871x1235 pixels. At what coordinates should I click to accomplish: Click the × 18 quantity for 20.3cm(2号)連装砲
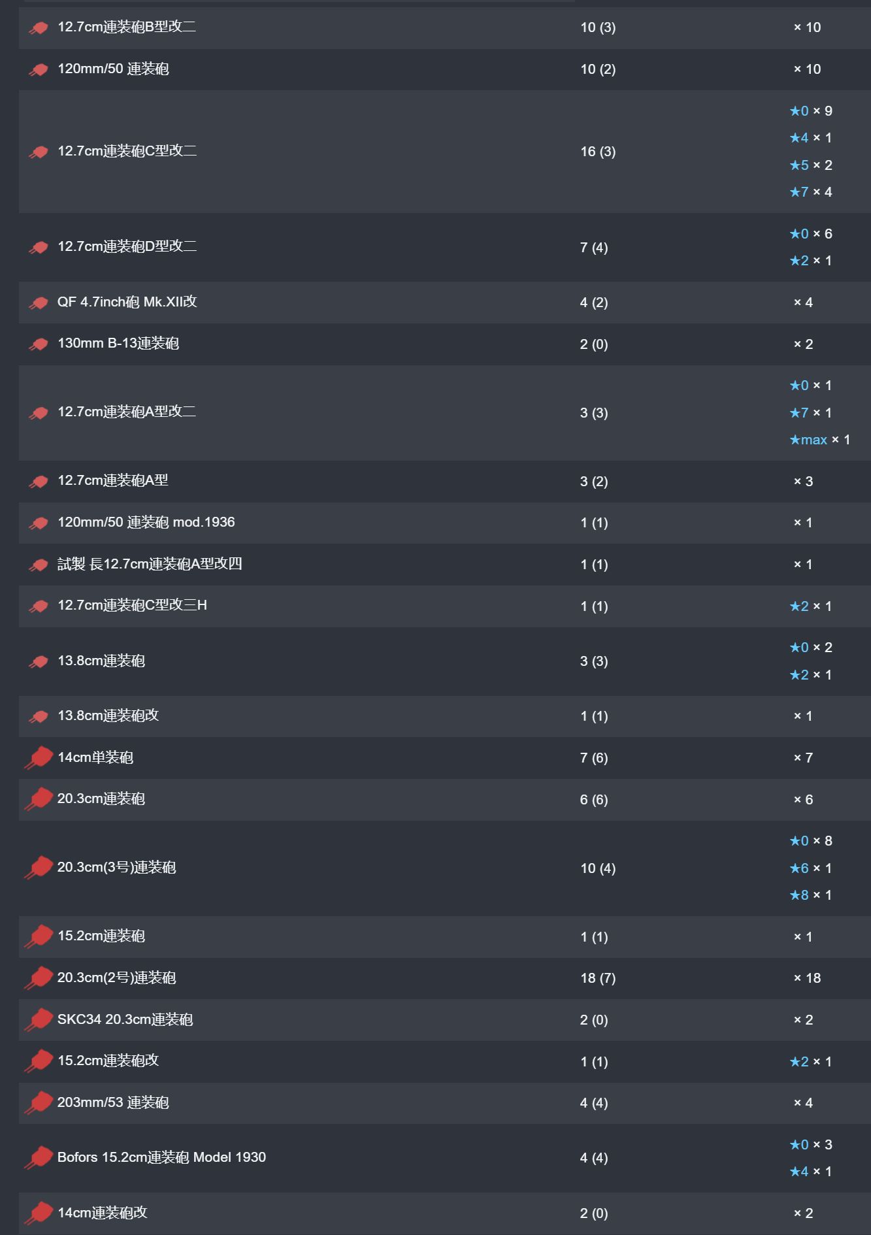[x=807, y=978]
